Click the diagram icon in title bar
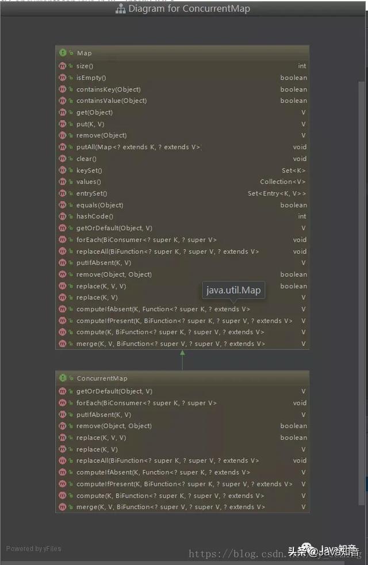This screenshot has height=565, width=368. coord(120,9)
